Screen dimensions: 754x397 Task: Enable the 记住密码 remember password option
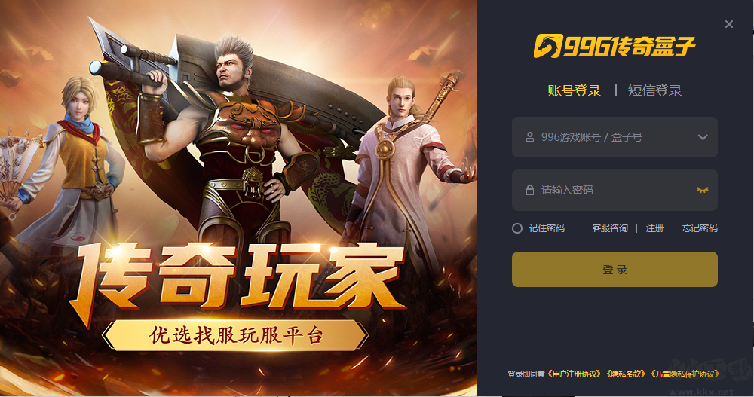(517, 228)
